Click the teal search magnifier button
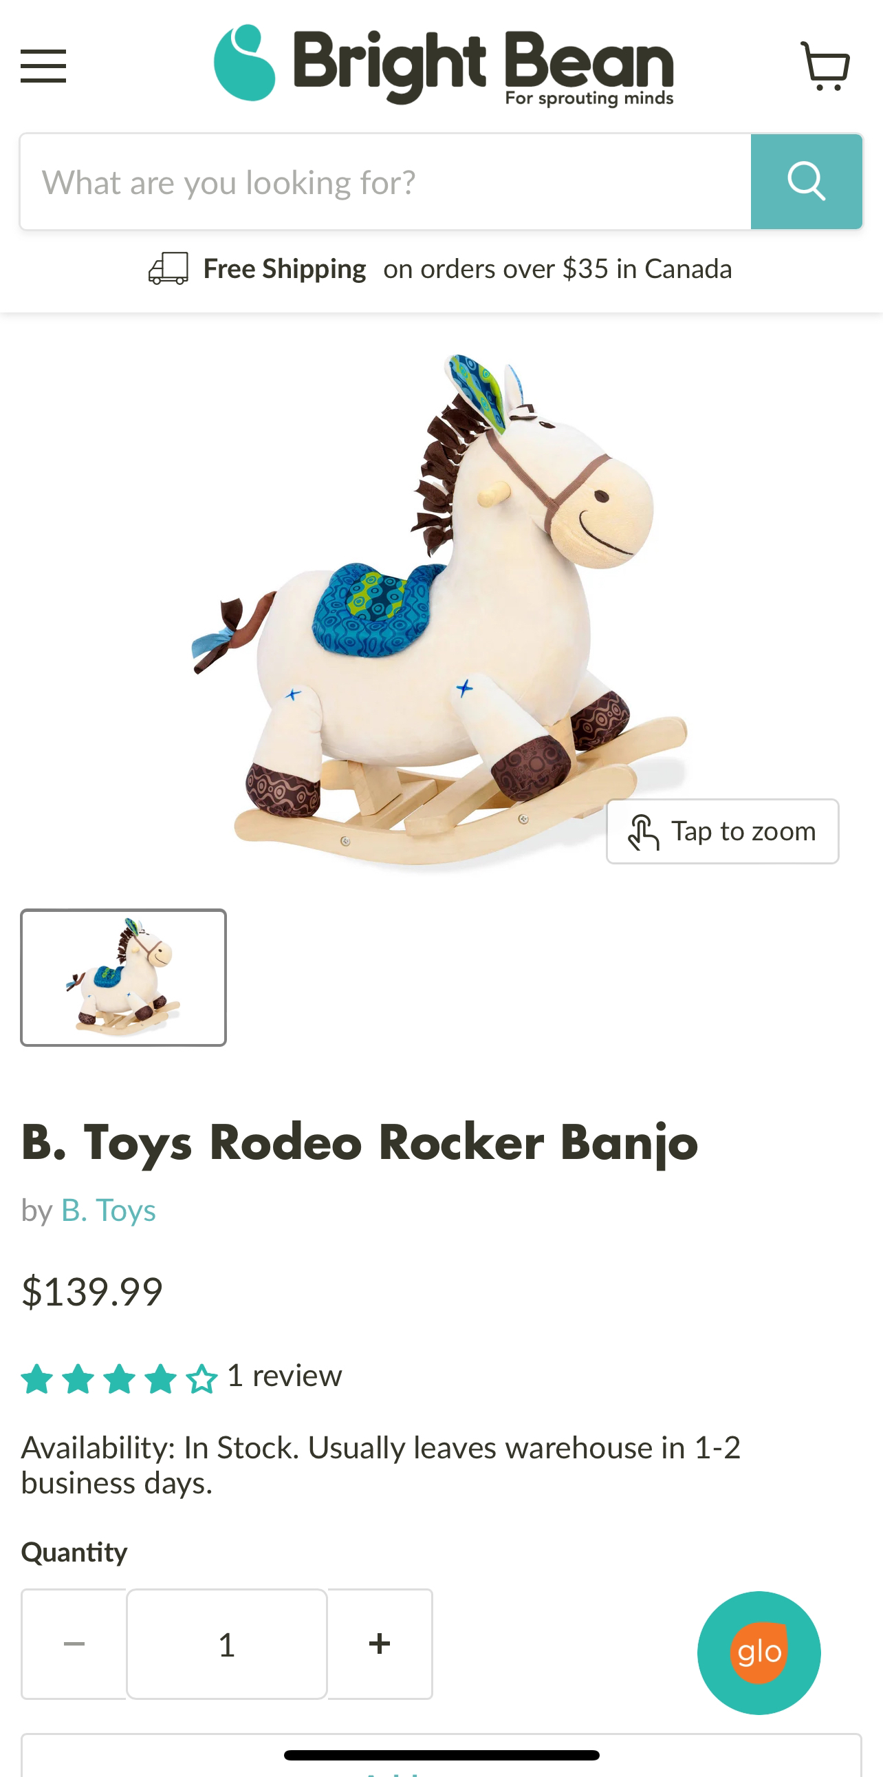Screen dimensions: 883x1777 (806, 182)
